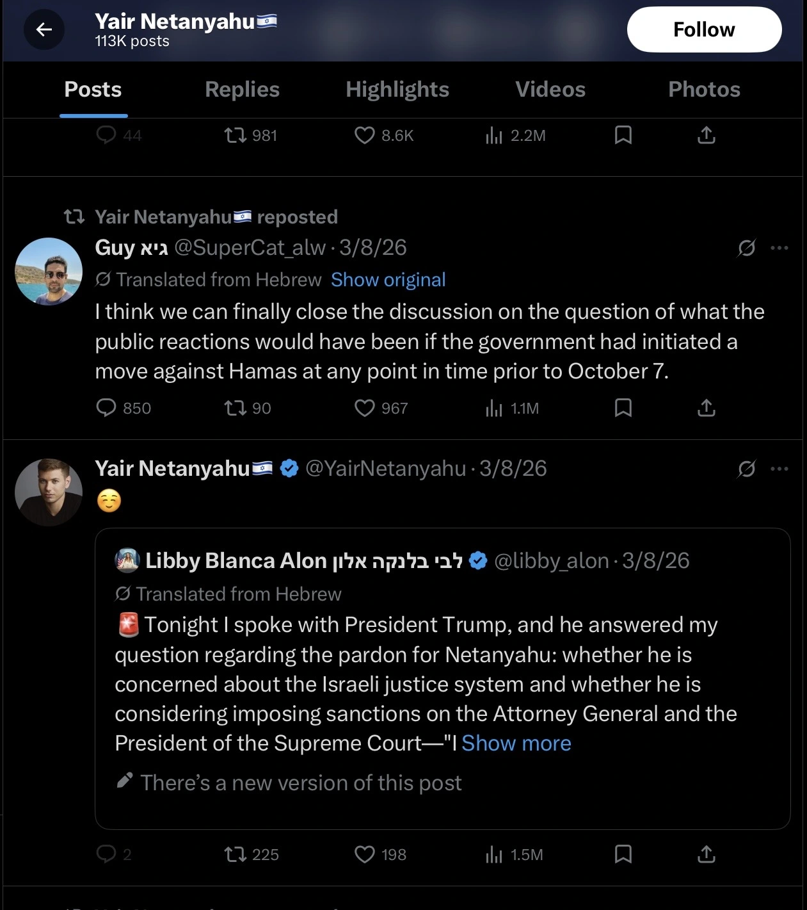Switch to the Replies tab
The height and width of the screenshot is (910, 807).
pos(242,90)
